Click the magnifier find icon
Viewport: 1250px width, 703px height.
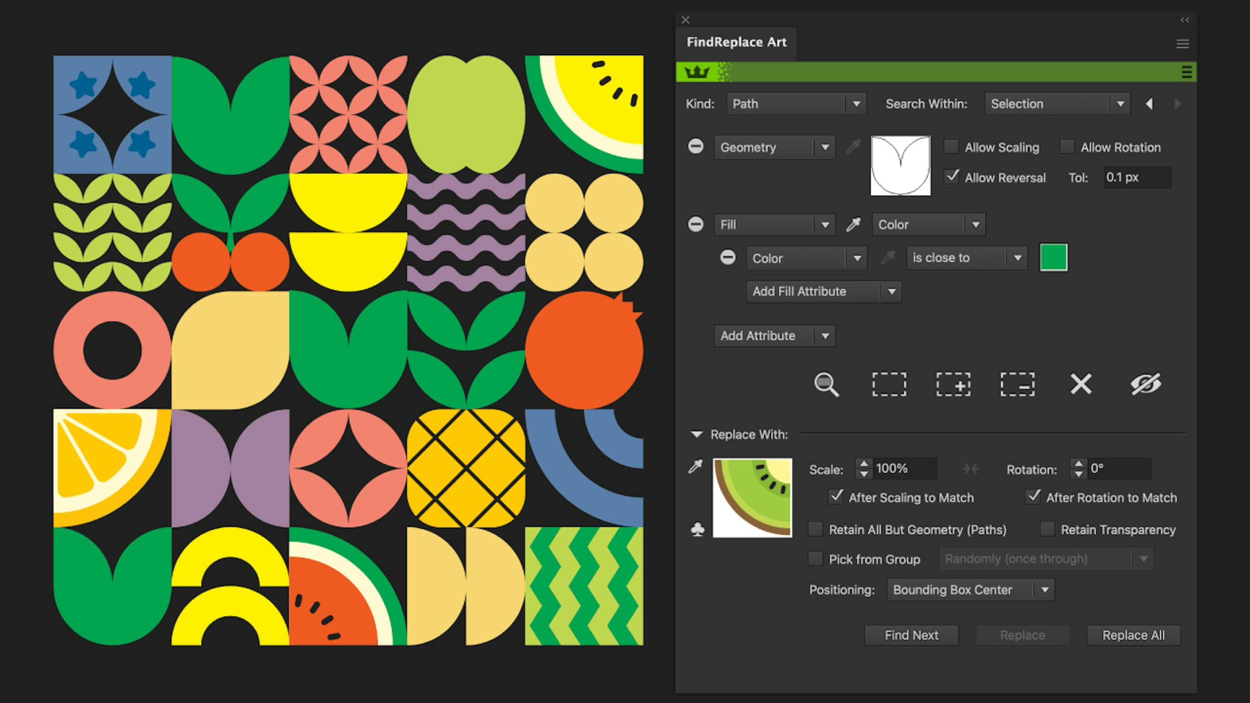pos(826,385)
